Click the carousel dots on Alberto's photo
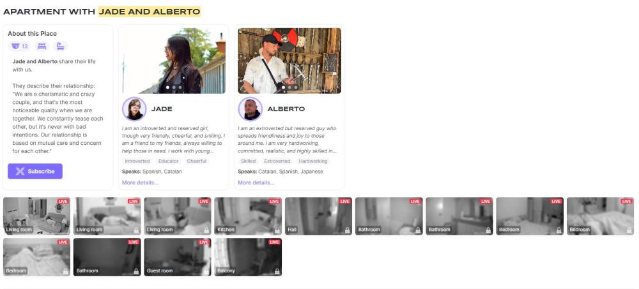Screen dimensions: 639x289 [289, 87]
